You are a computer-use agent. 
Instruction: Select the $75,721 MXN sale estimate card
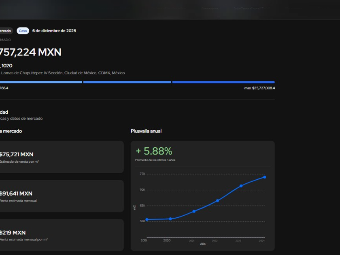pos(61,157)
